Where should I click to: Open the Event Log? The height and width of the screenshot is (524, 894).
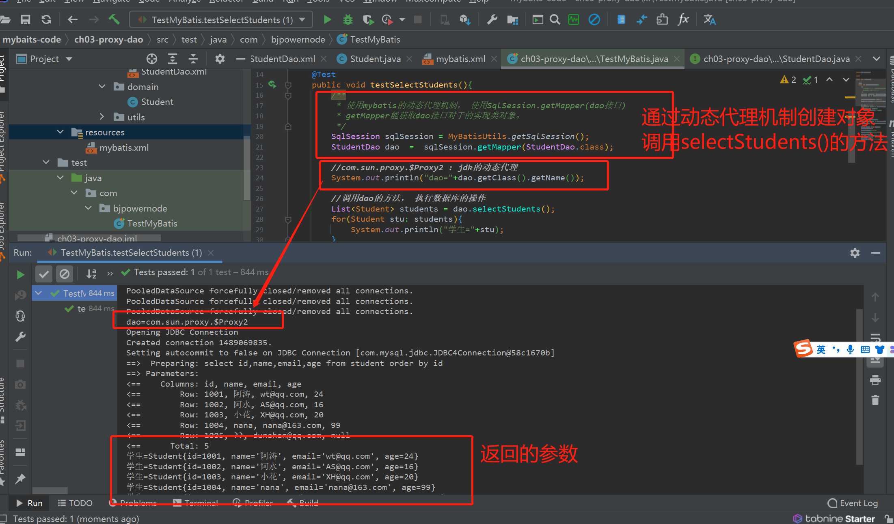point(853,503)
